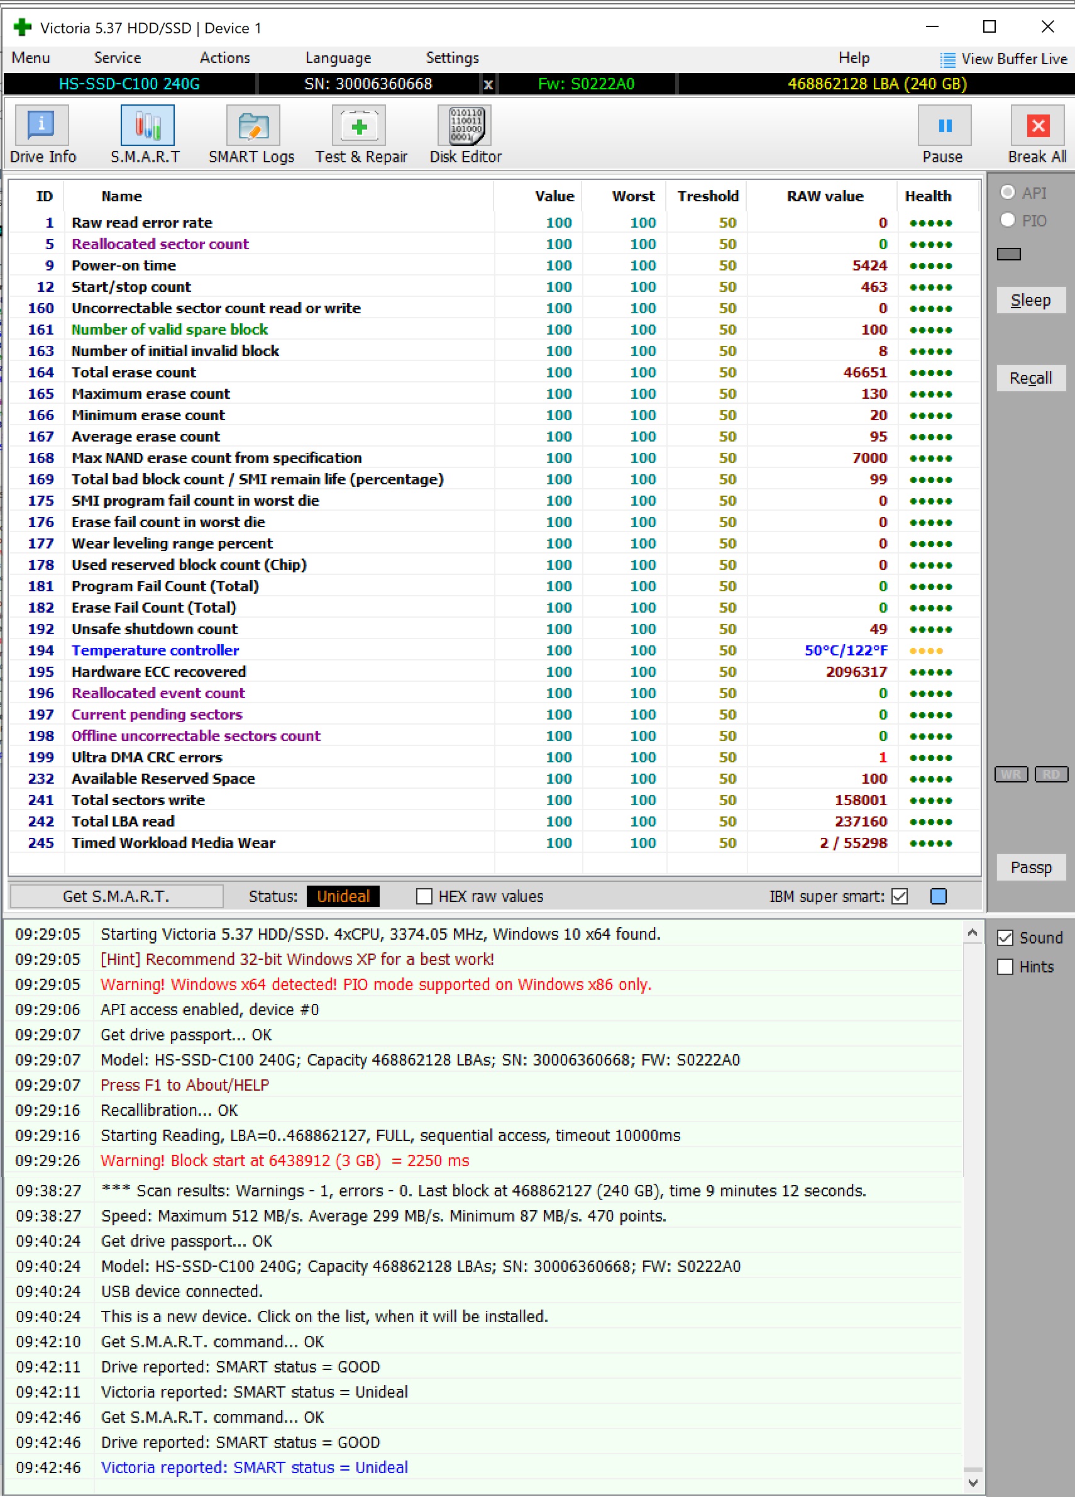Click the Passp button
This screenshot has height=1497, width=1075.
tap(1030, 867)
